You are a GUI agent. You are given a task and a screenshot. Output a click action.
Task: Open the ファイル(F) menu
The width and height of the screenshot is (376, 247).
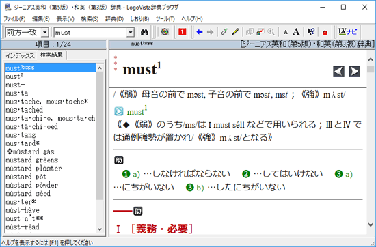click(14, 19)
